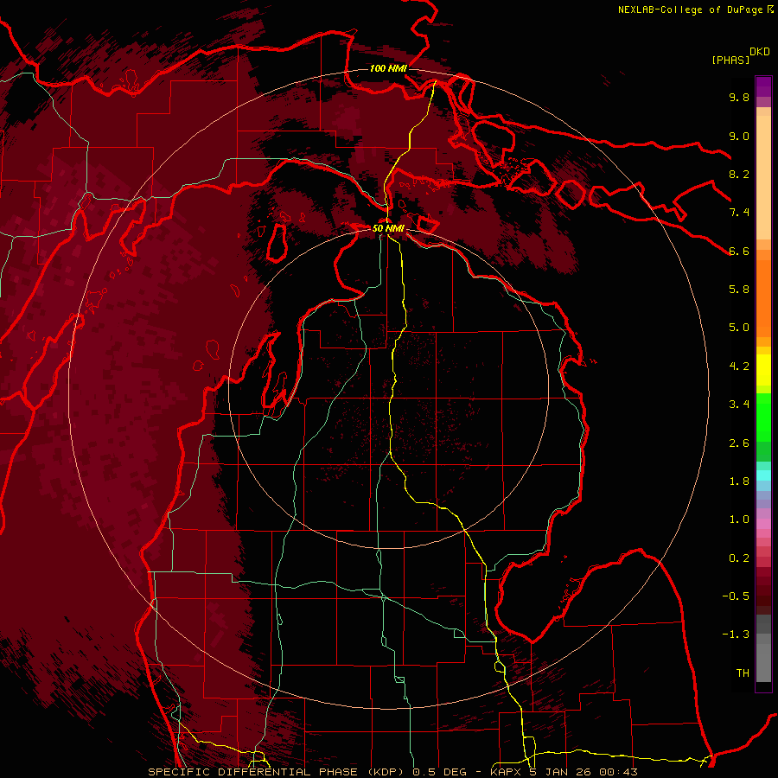Click the 5.8 legend value
Image resolution: width=778 pixels, height=778 pixels.
(x=739, y=290)
